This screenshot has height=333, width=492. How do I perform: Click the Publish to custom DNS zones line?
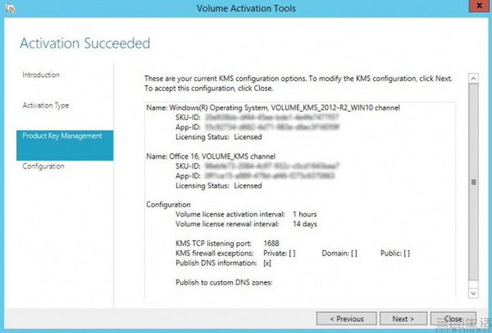tap(224, 283)
